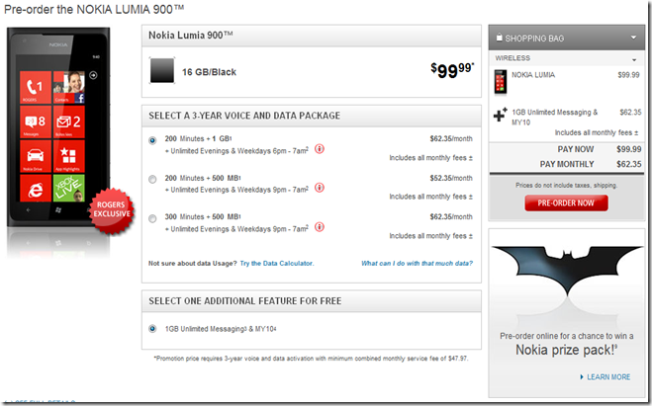652x406 pixels.
Task: Open the Try the Data Calculator link
Action: (x=276, y=263)
